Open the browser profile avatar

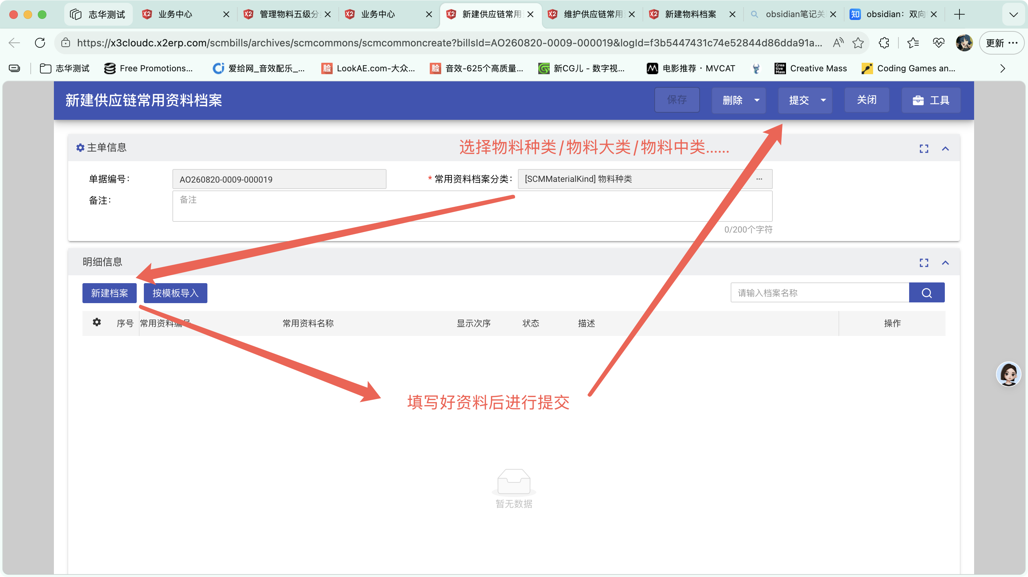(964, 43)
